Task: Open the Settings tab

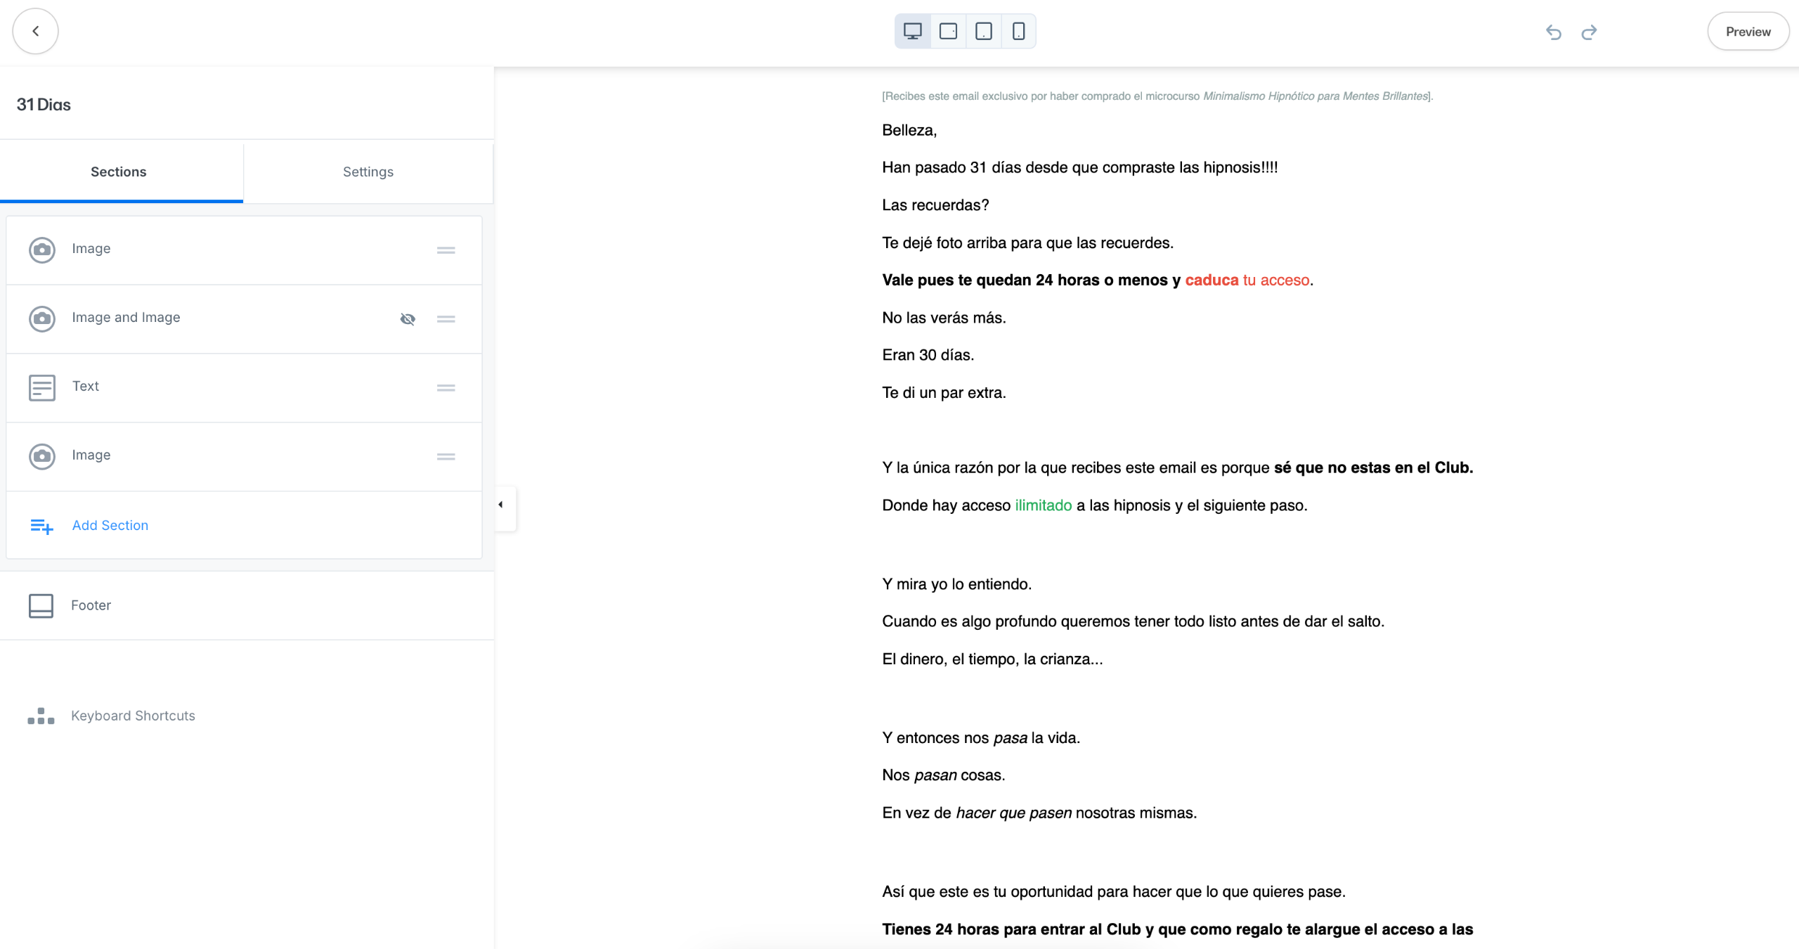Action: click(368, 172)
